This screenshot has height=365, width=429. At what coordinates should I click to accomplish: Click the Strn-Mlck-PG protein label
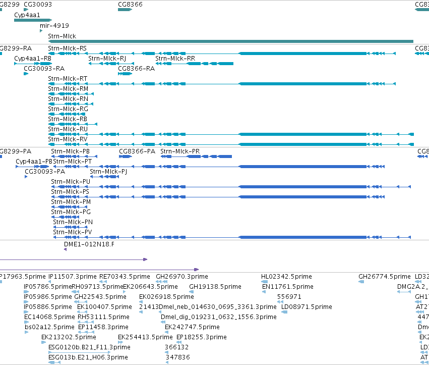[71, 212]
